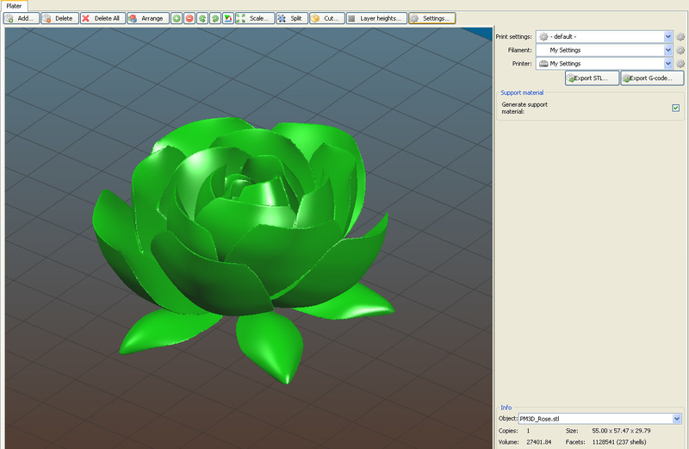
Task: Delete the selected object with Delete button
Action: pos(59,18)
